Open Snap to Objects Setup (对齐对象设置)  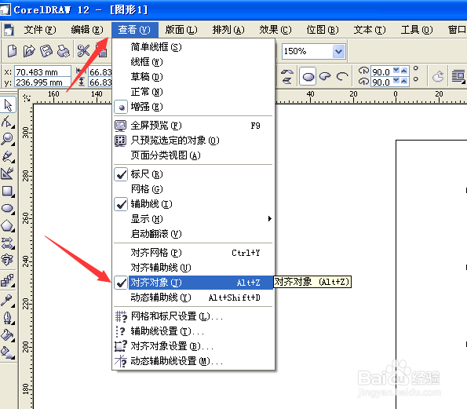[193, 346]
